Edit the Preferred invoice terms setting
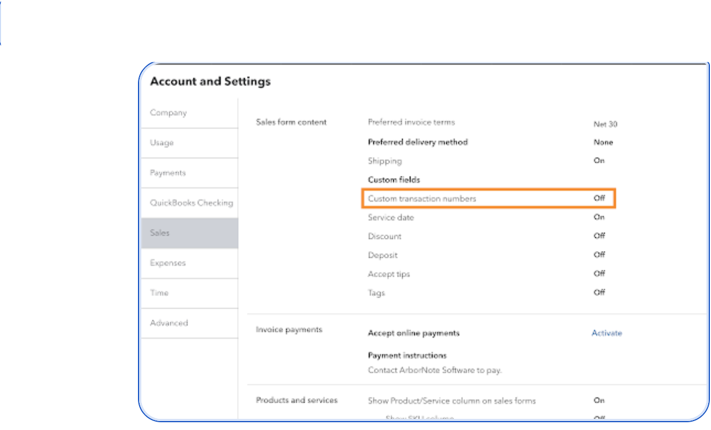This screenshot has width=711, height=430. pyautogui.click(x=411, y=123)
